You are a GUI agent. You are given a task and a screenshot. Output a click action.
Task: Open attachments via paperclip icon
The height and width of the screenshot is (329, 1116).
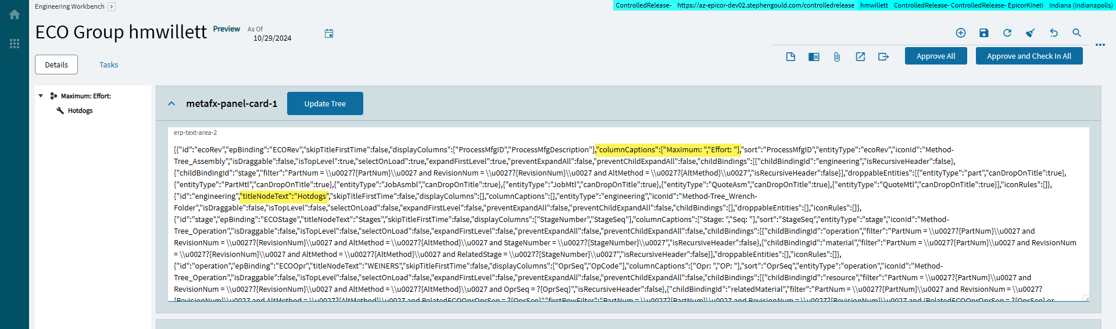(x=837, y=56)
